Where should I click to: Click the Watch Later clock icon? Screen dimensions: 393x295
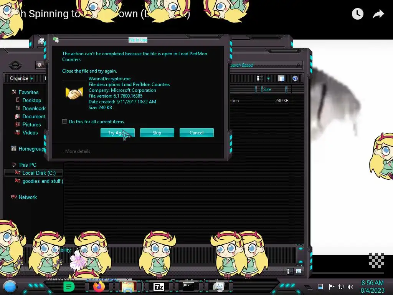click(358, 14)
